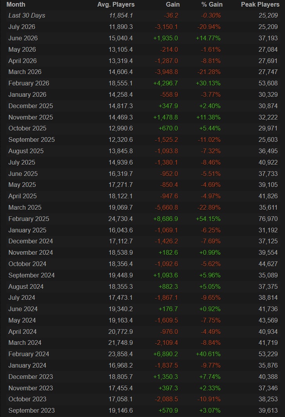Click the peak players value 40,922
The image size is (285, 417).
point(268,163)
